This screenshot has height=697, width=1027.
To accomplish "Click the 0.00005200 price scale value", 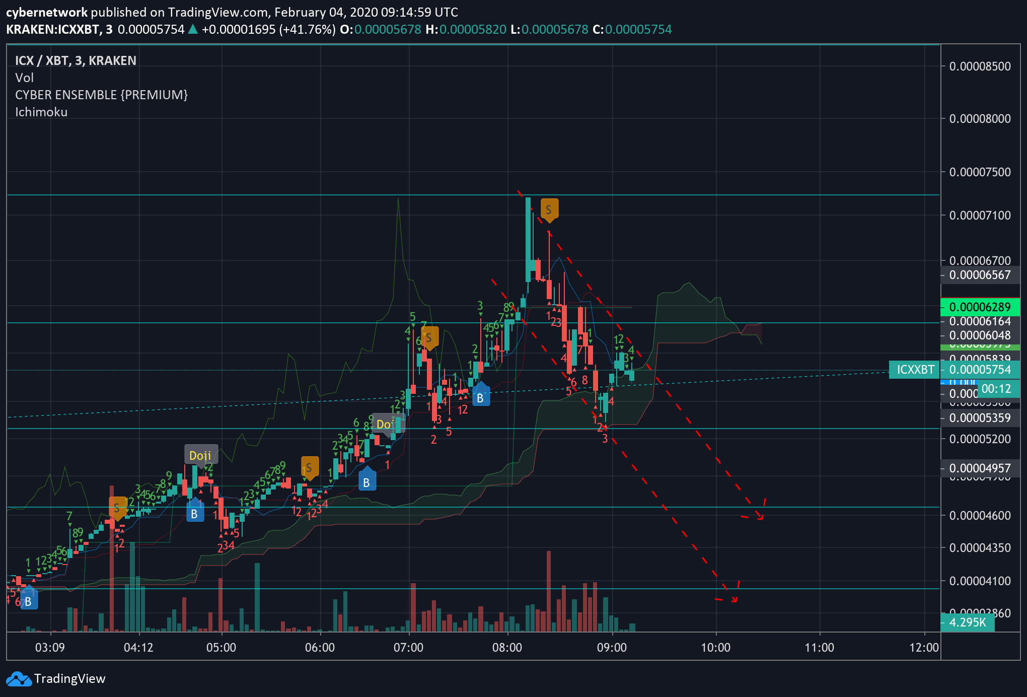I will (x=980, y=439).
